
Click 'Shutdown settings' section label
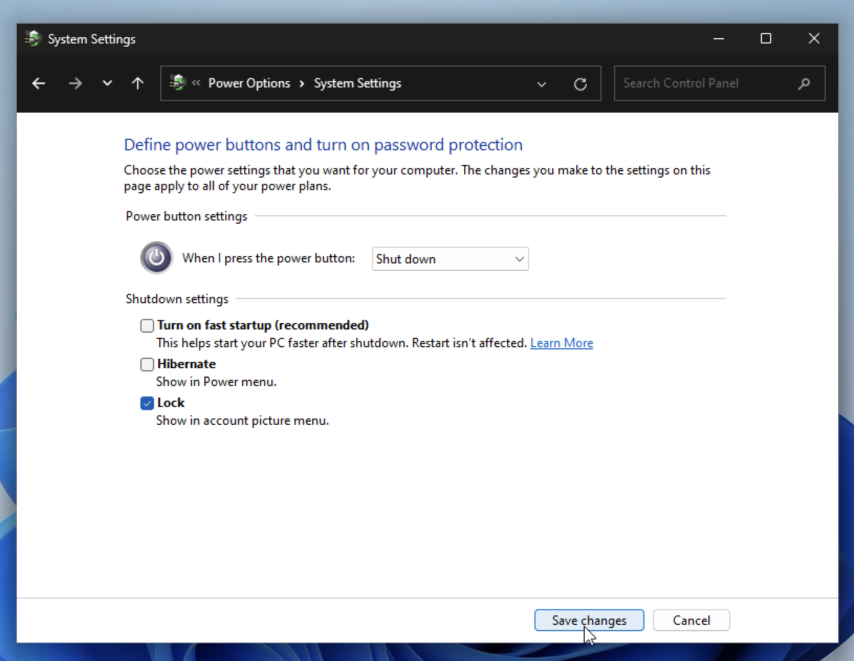pyautogui.click(x=177, y=299)
